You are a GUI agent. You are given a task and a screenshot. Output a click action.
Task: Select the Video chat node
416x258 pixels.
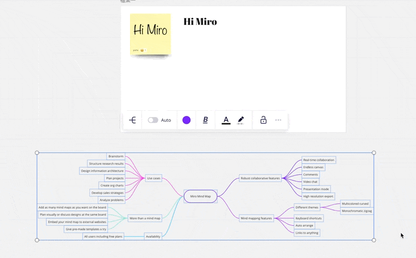tap(310, 182)
